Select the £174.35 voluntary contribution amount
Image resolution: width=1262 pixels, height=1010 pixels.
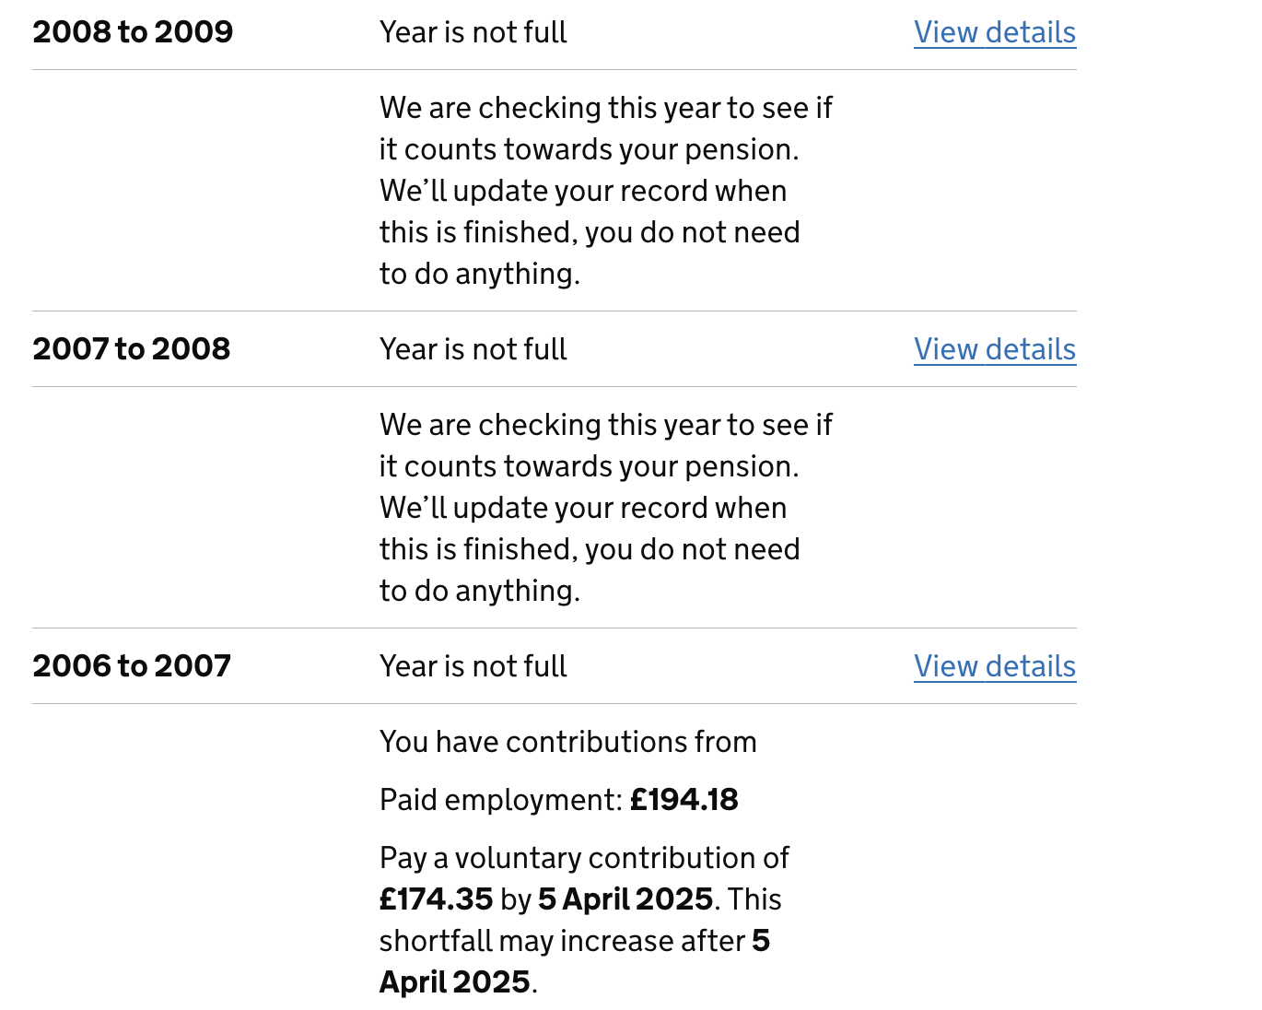pos(437,899)
